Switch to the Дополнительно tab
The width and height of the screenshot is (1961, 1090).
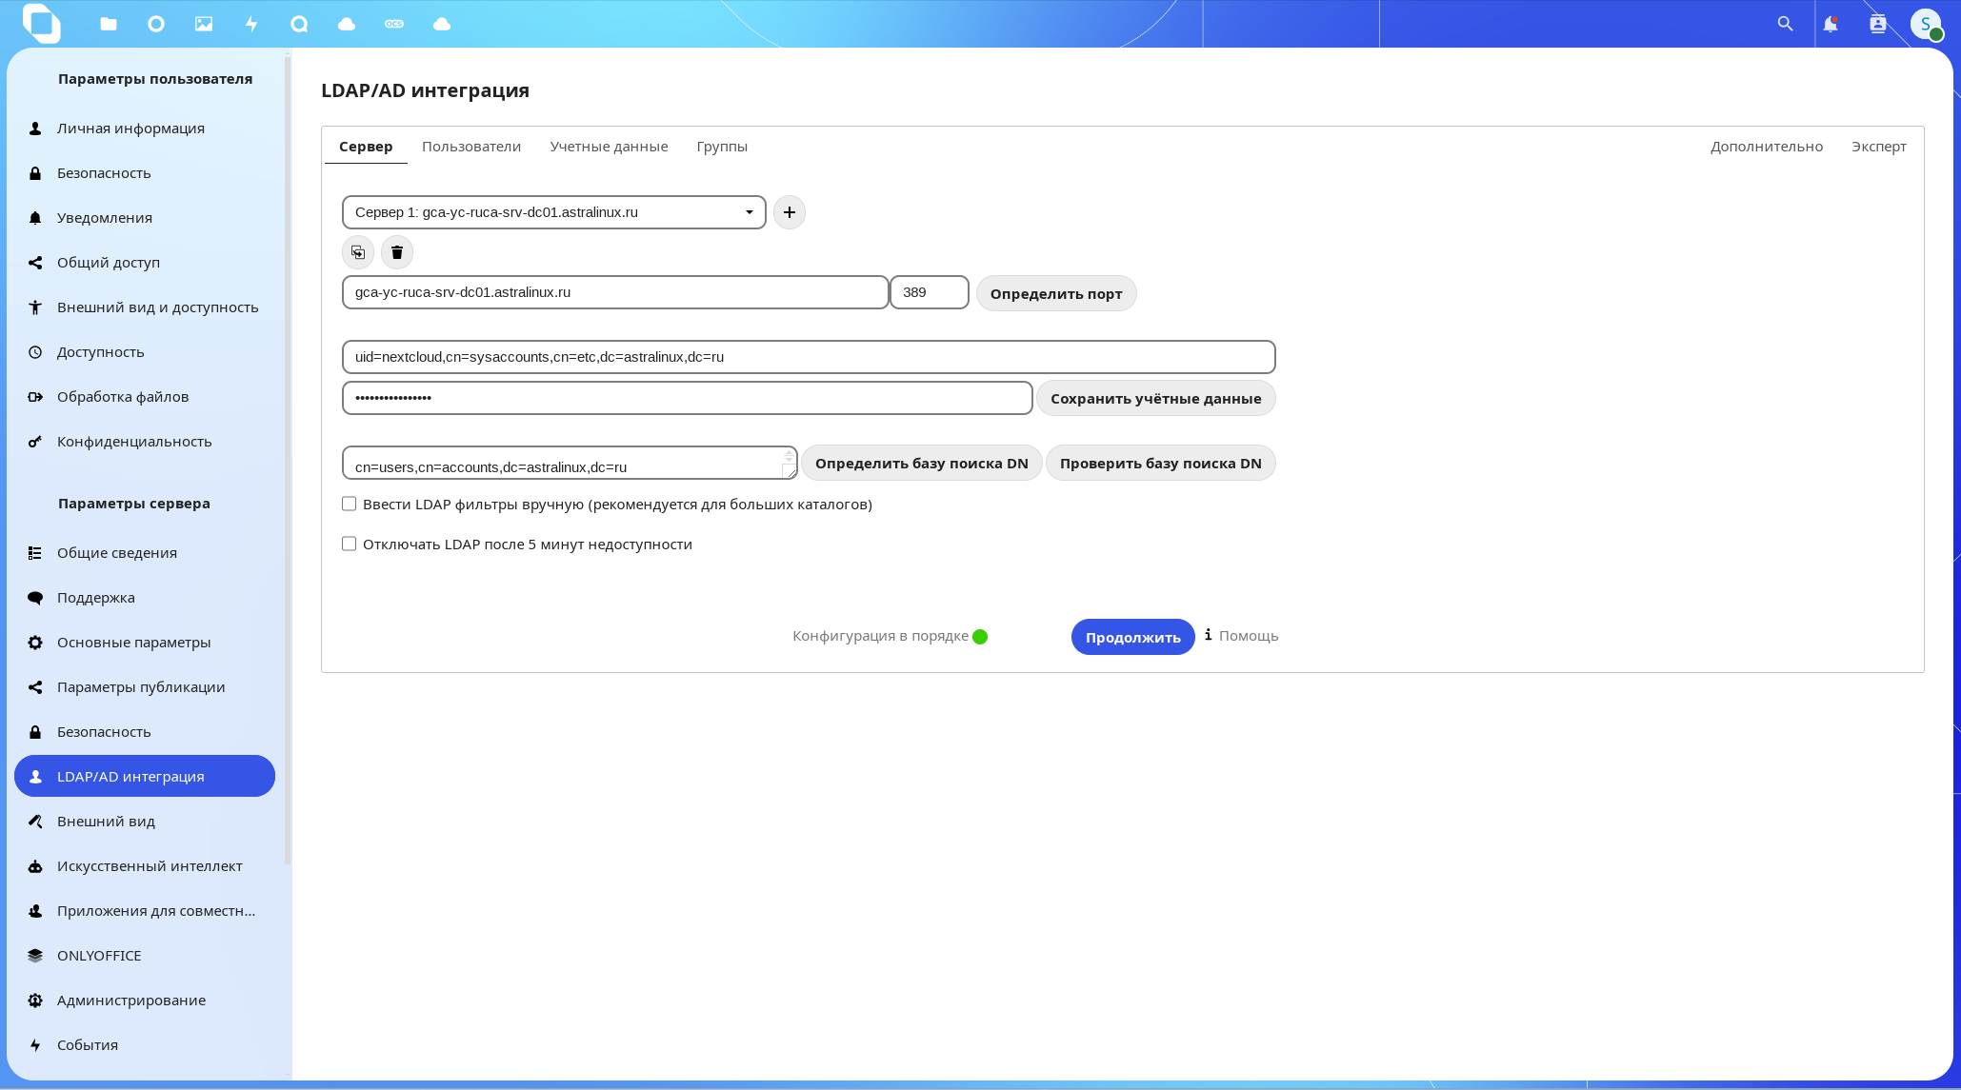coord(1767,147)
